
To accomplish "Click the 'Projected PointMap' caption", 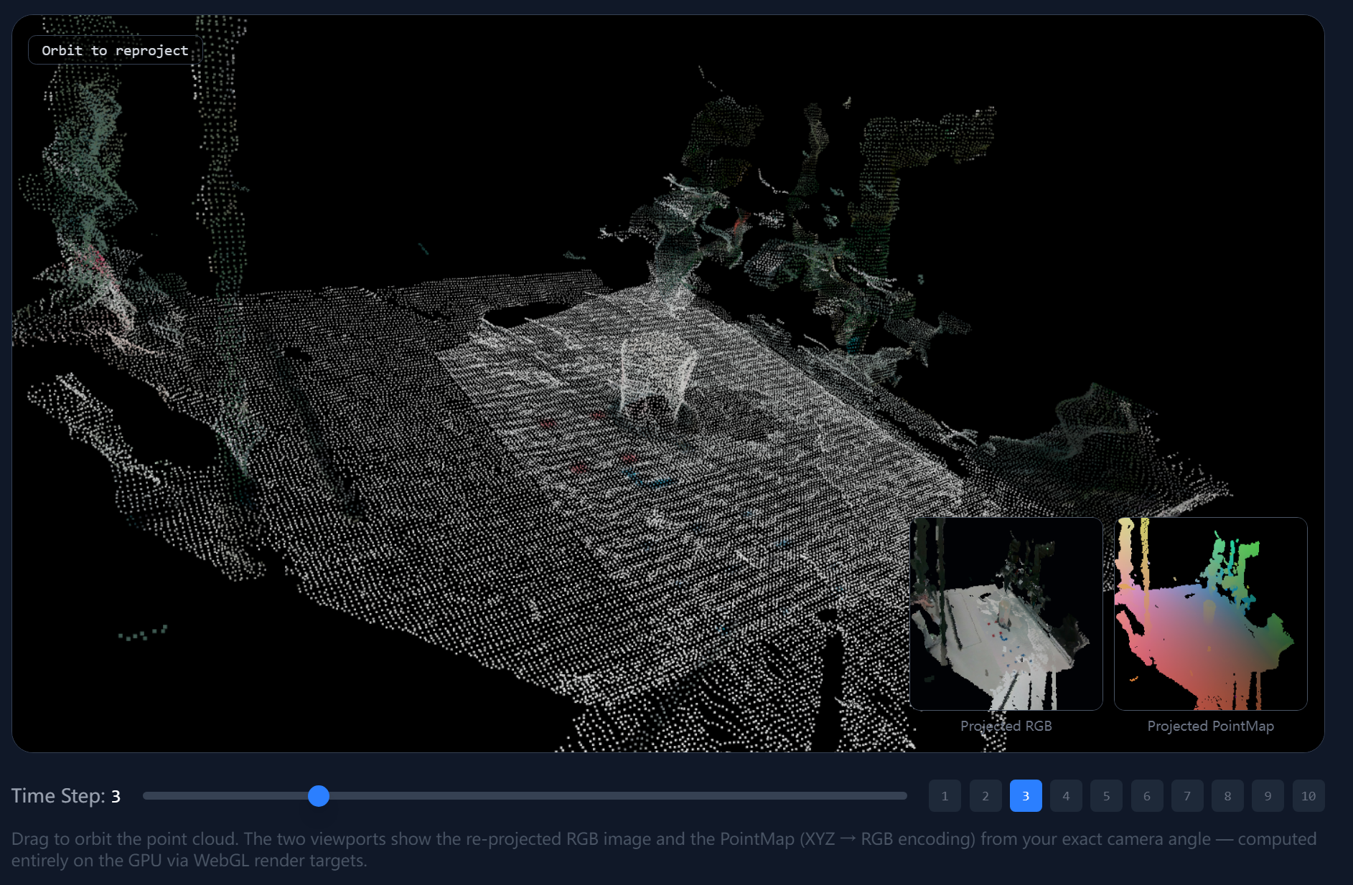I will [x=1211, y=726].
